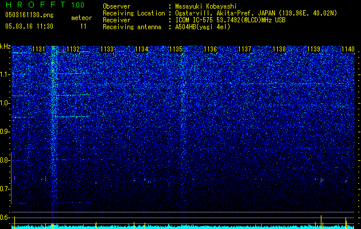Click the 1.0 kHz frequency label

5,103
